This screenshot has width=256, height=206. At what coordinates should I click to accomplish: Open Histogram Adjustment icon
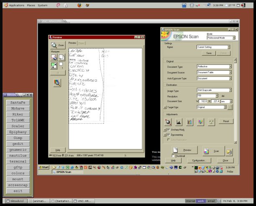pyautogui.click(x=179, y=122)
